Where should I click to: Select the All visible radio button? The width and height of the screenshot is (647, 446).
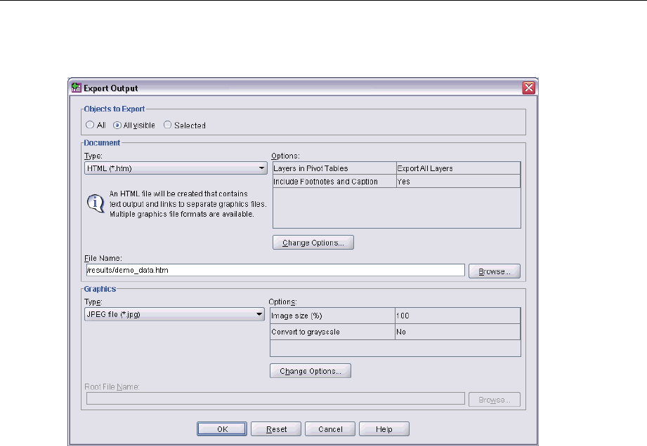[x=117, y=126]
